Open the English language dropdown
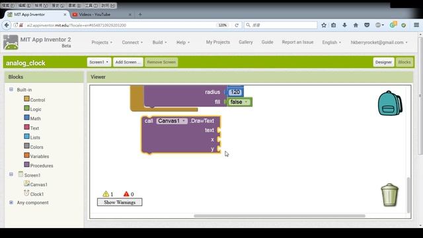Screen dimensions: 423x238 [x=332, y=42]
